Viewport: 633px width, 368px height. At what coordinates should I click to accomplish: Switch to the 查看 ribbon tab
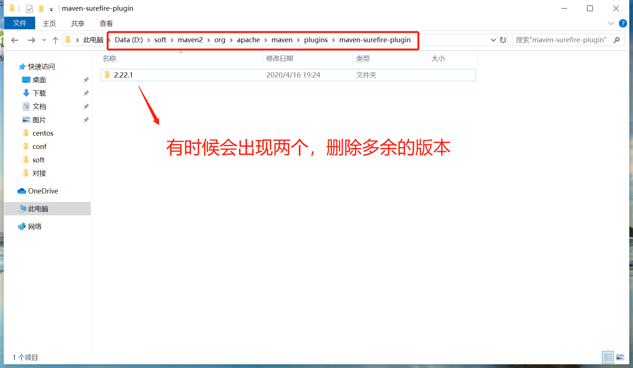coord(106,23)
